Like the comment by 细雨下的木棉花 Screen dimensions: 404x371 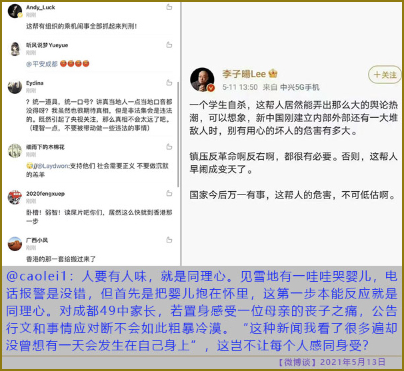tap(169, 147)
